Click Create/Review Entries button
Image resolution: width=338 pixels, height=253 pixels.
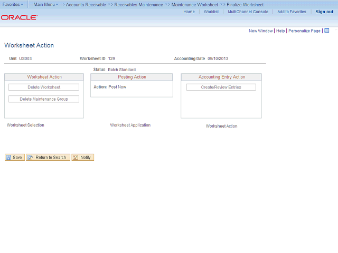[221, 87]
